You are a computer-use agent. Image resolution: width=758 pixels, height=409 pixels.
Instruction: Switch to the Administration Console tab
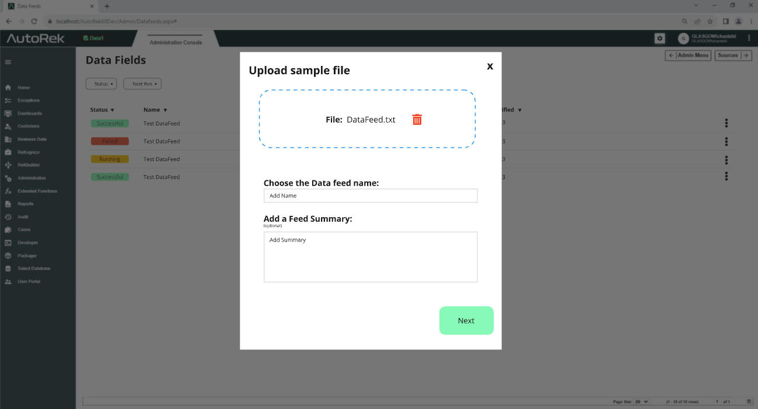tap(176, 42)
